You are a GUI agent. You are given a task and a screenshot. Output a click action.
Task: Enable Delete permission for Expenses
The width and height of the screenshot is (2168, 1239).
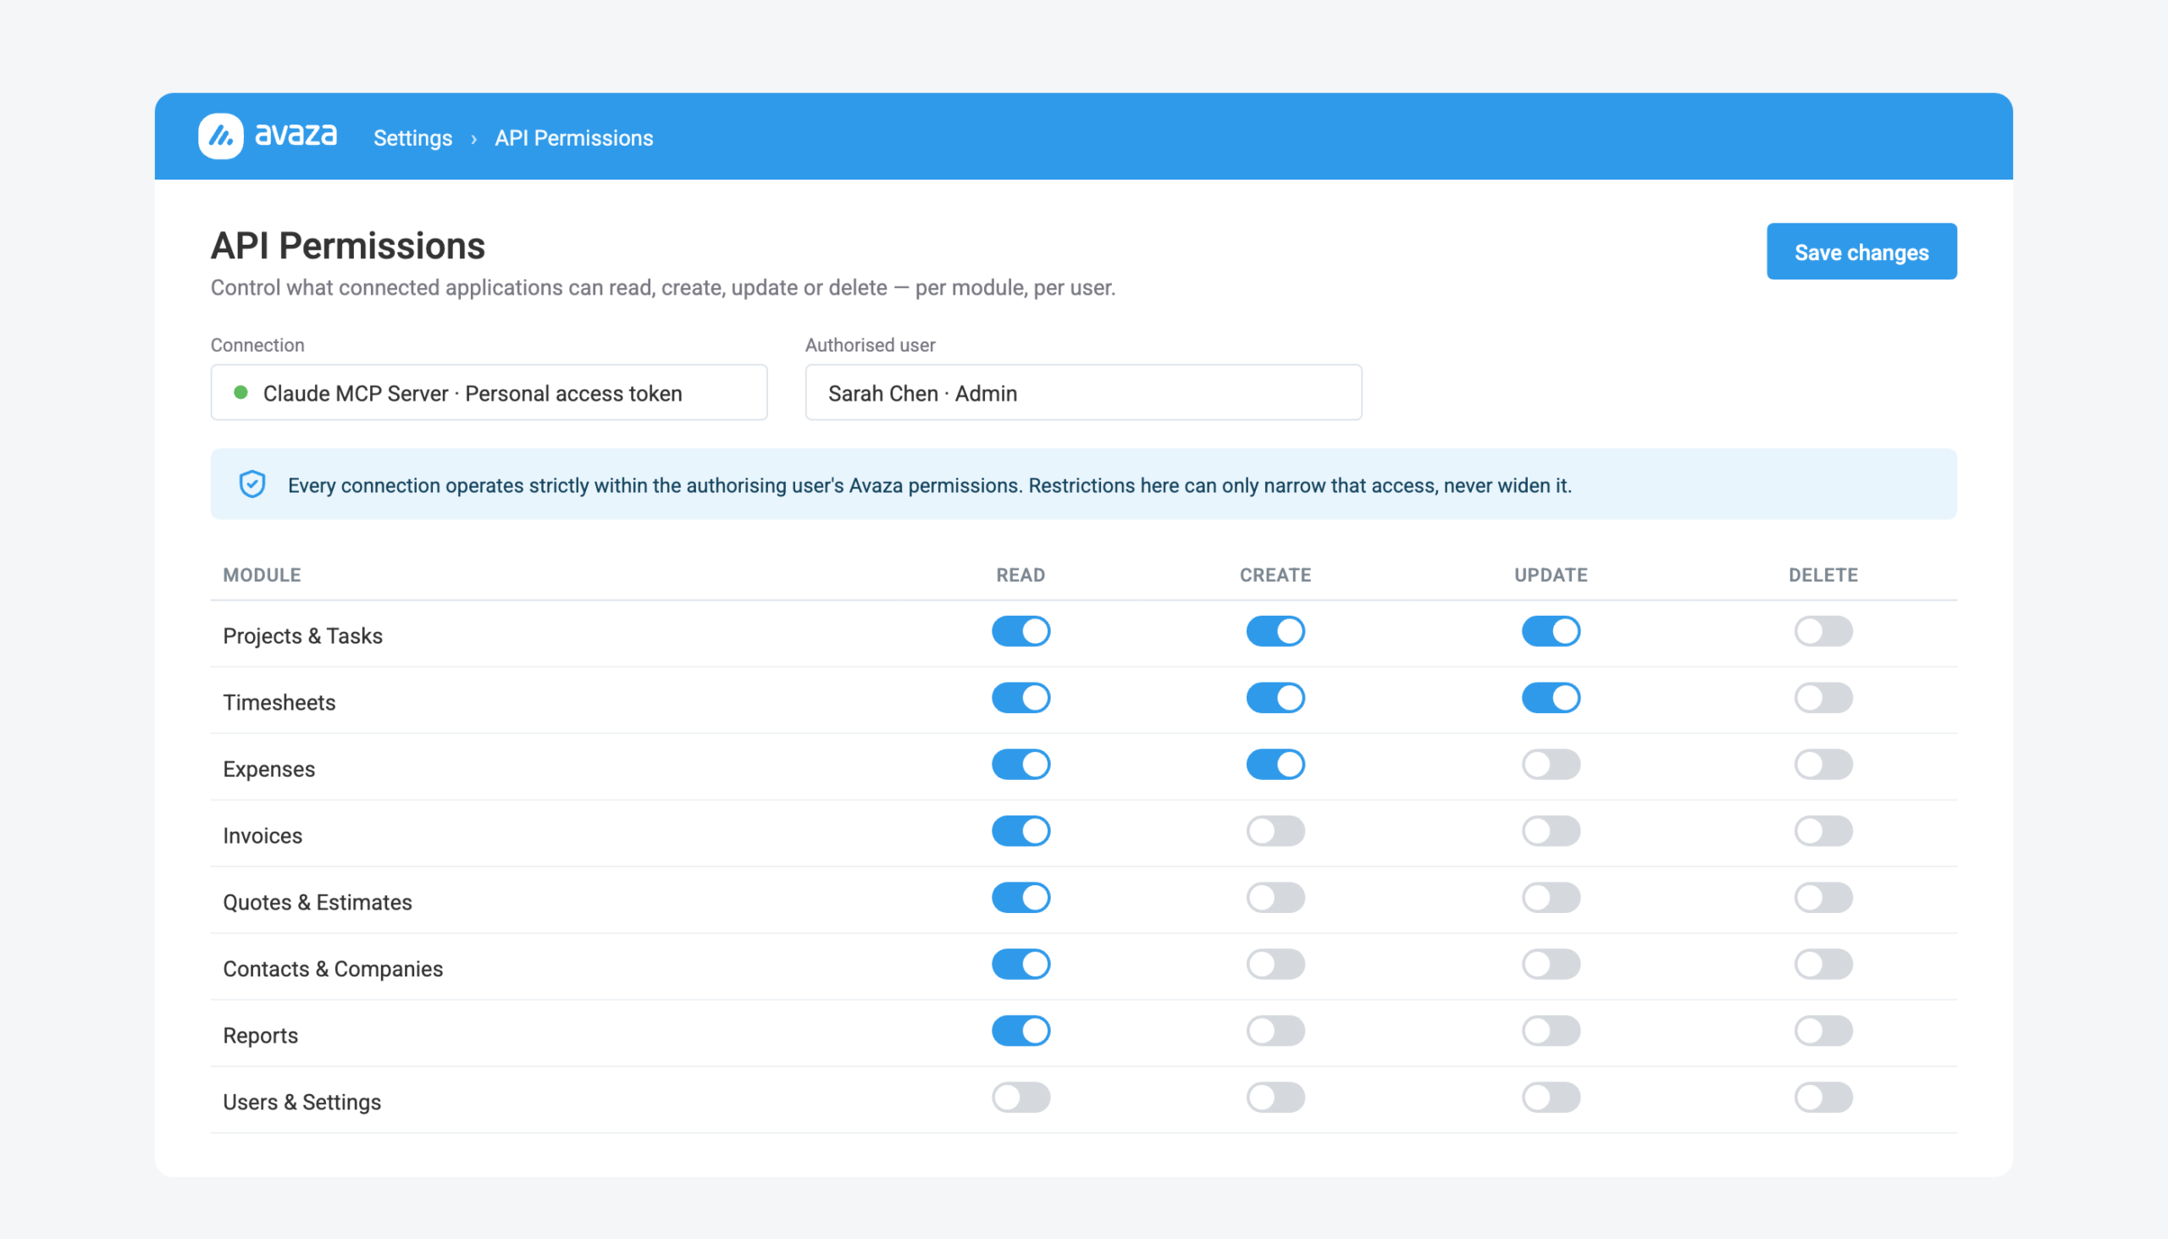[x=1822, y=764]
